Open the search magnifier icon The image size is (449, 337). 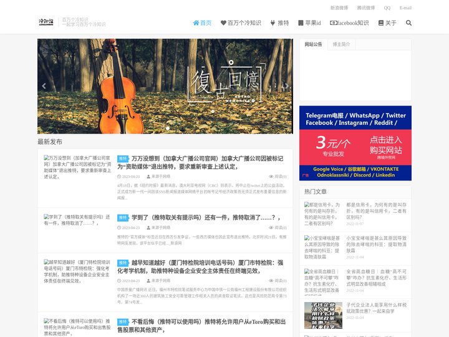(x=408, y=23)
